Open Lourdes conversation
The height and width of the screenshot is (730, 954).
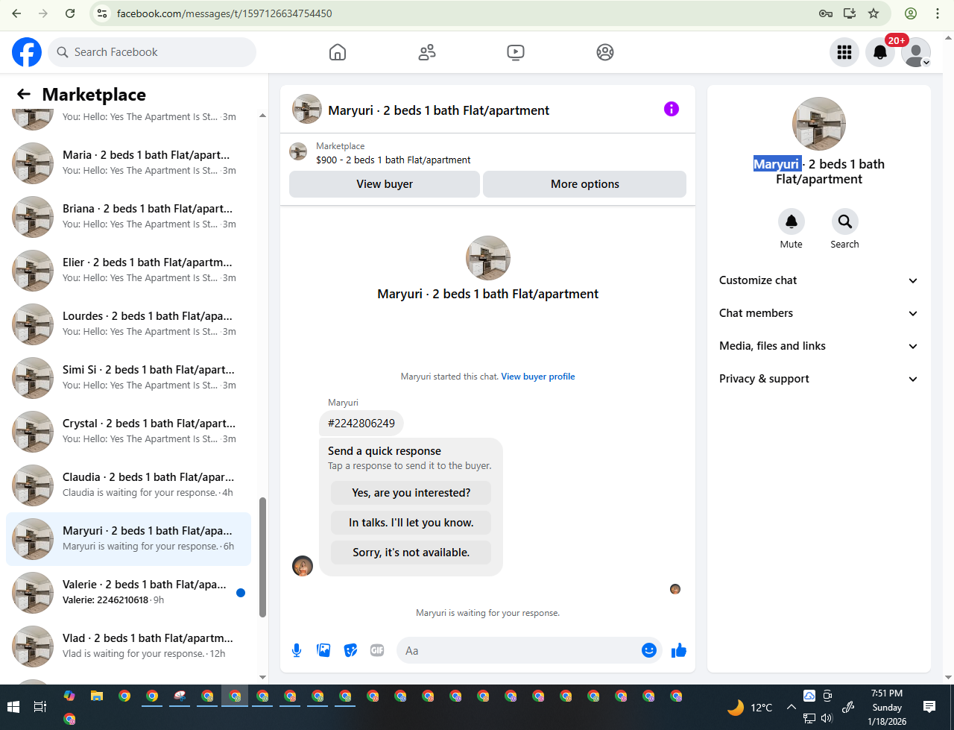128,324
